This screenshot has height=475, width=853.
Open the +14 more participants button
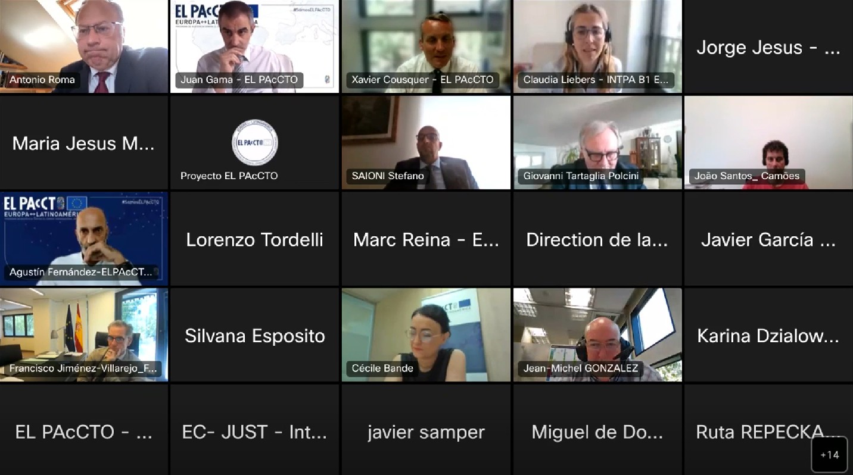coord(829,455)
